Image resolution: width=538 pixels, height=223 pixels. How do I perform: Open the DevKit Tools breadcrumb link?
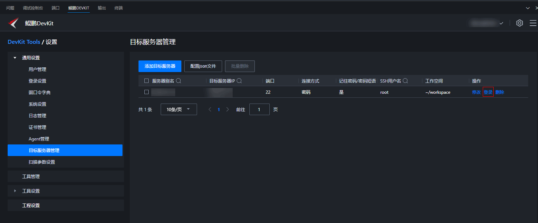[24, 42]
